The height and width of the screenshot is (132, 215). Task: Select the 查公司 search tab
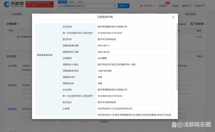click(x=62, y=2)
